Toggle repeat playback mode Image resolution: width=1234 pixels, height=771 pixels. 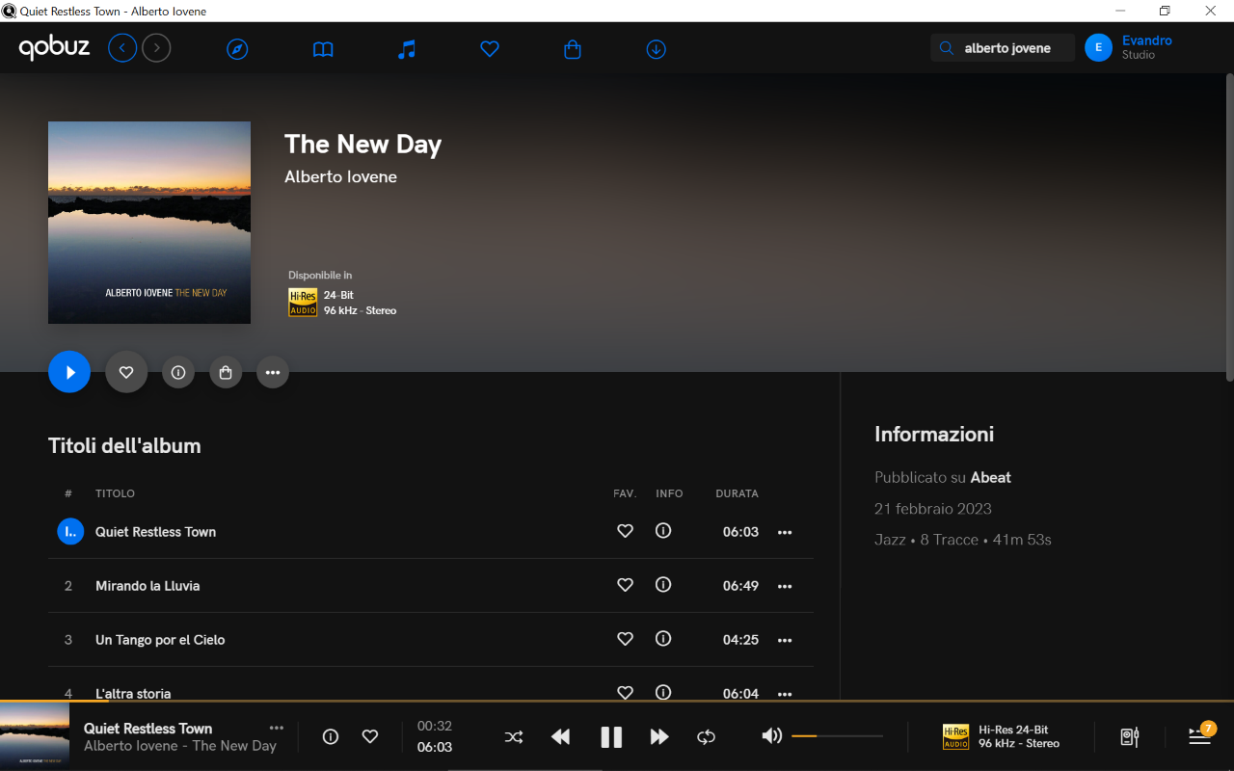pos(706,737)
